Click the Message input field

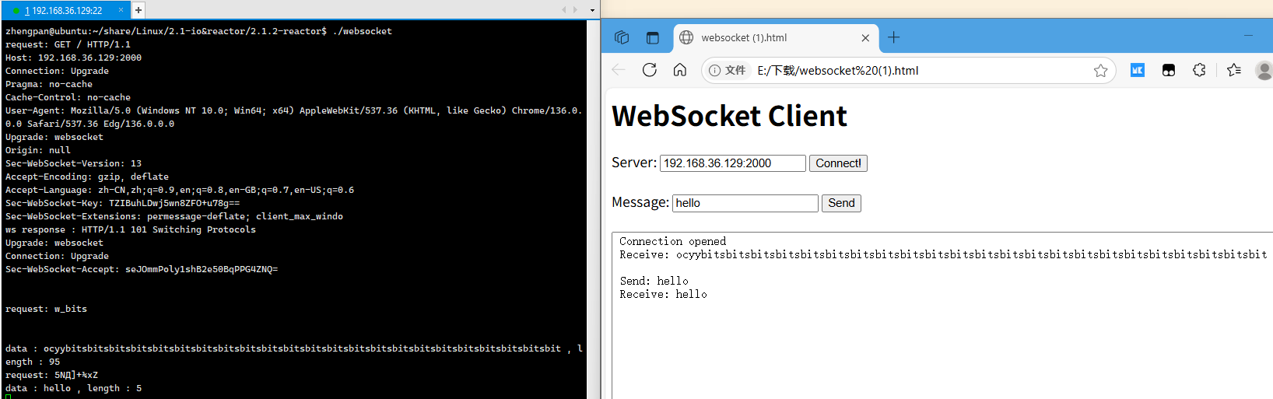coord(745,203)
